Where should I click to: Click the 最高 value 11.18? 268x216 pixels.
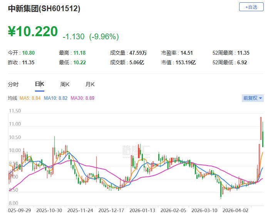point(79,53)
